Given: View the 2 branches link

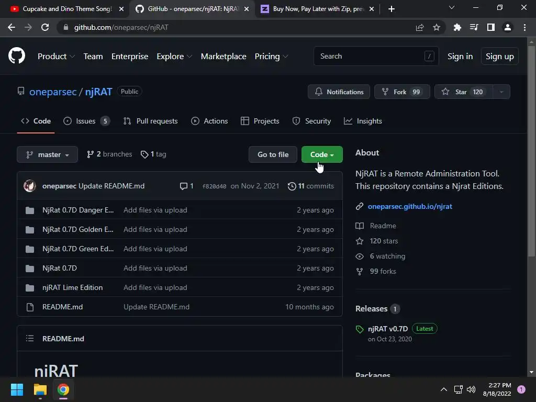Looking at the screenshot, I should point(109,154).
